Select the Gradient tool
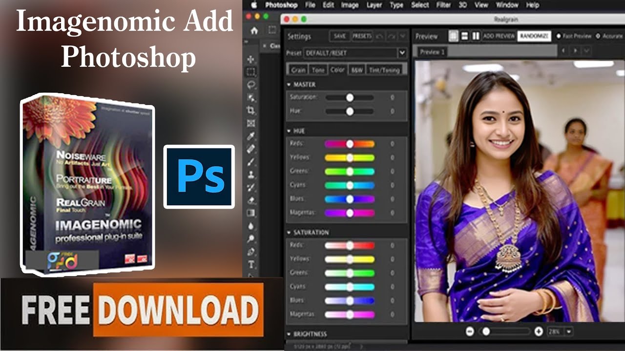625x351 pixels. (251, 213)
